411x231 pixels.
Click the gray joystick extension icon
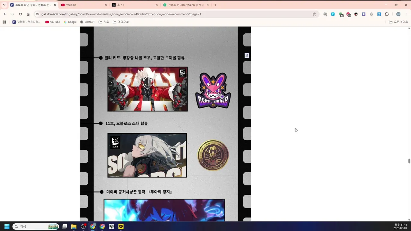pos(372,14)
